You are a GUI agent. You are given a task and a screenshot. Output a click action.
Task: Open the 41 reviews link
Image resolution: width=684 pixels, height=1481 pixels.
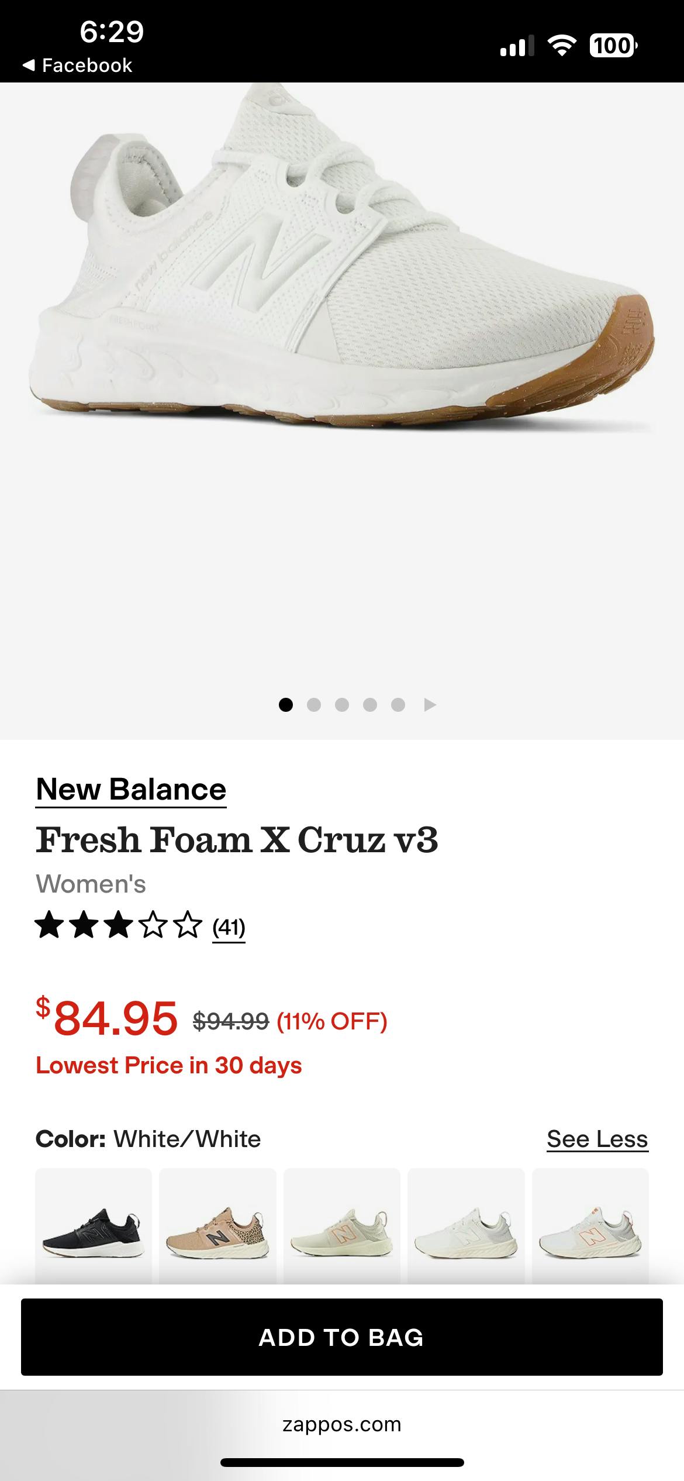[x=229, y=927]
